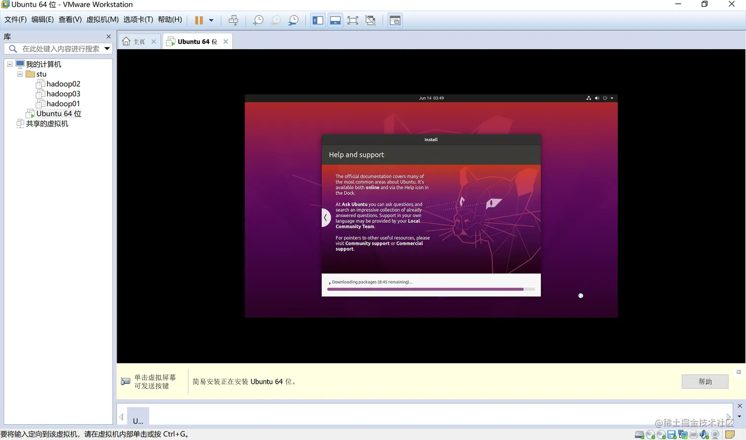Open the 帮助(H) menu

[x=170, y=20]
